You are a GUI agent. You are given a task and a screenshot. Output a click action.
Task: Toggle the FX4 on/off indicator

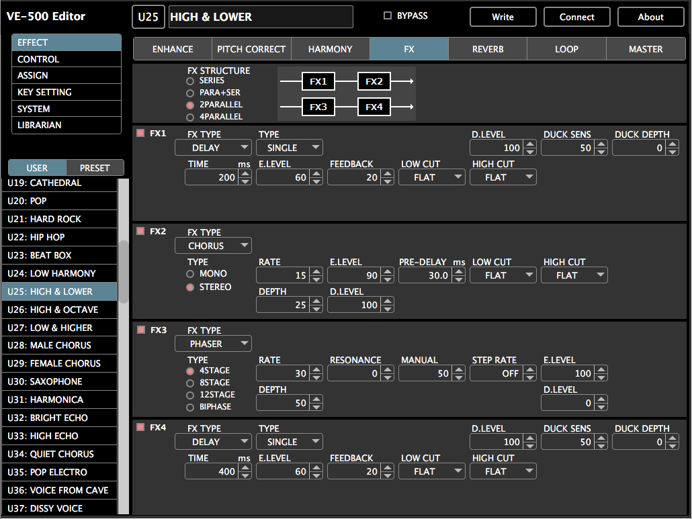[141, 427]
